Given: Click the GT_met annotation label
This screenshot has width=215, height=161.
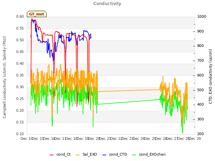Looking at the screenshot, I should (37, 14).
